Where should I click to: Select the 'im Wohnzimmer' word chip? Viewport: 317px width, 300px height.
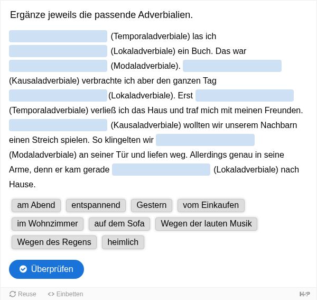click(x=48, y=224)
